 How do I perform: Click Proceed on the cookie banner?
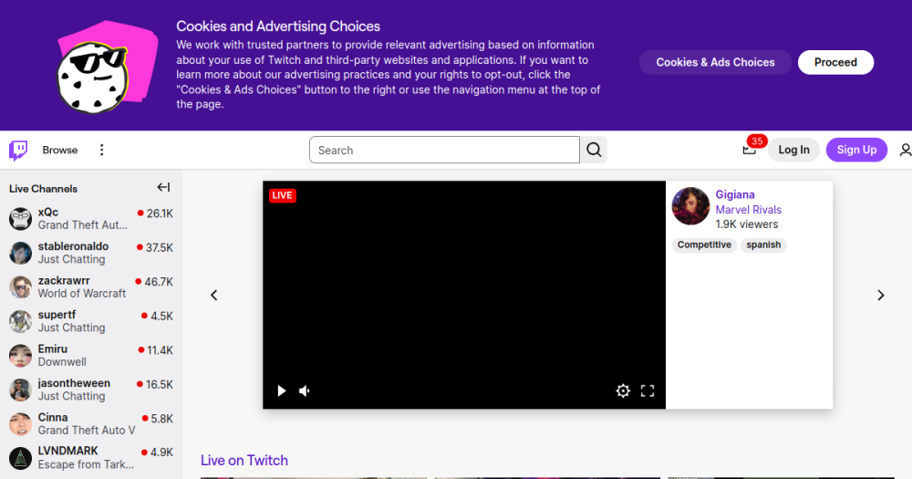(x=835, y=62)
